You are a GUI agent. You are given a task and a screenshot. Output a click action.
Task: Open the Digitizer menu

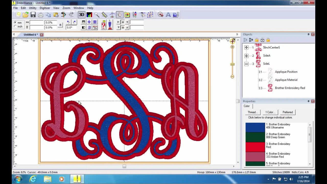point(45,8)
